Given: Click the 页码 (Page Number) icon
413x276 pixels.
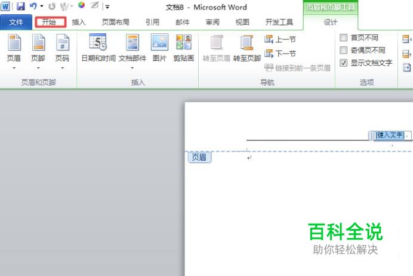Looking at the screenshot, I should [x=63, y=43].
